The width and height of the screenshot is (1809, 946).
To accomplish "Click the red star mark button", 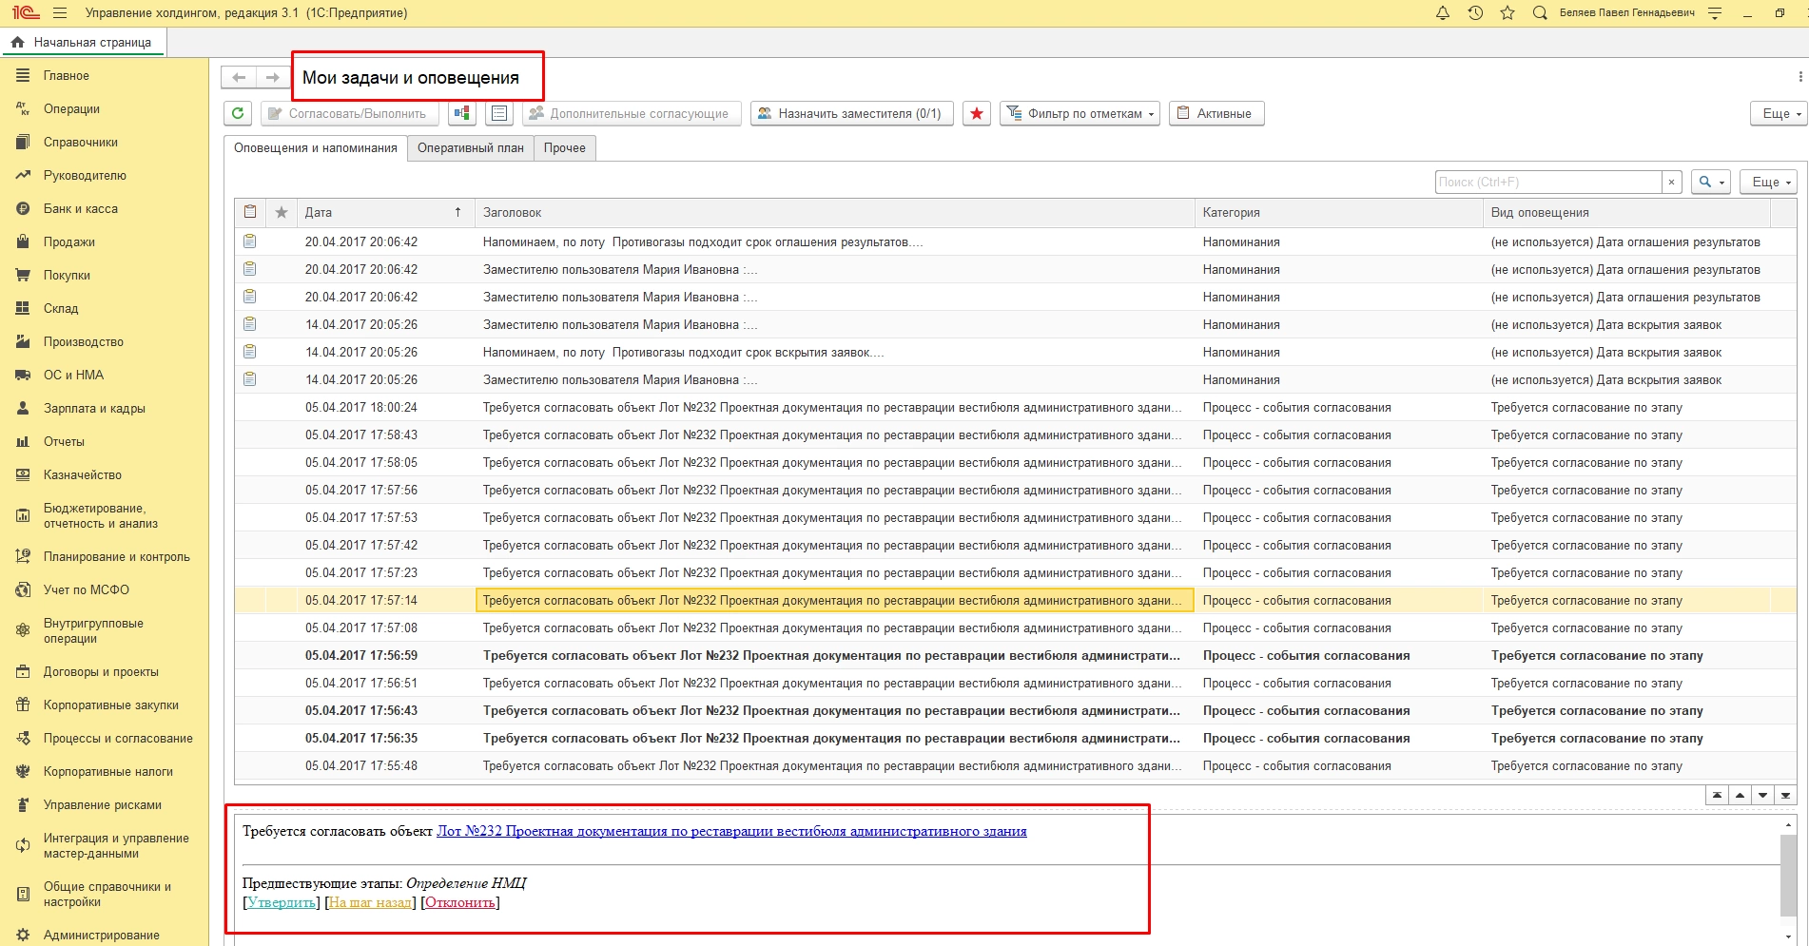I will (x=977, y=113).
